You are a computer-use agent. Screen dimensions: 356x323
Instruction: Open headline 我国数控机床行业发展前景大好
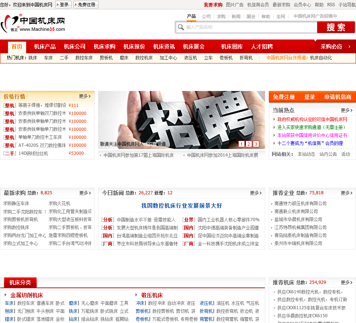click(182, 206)
